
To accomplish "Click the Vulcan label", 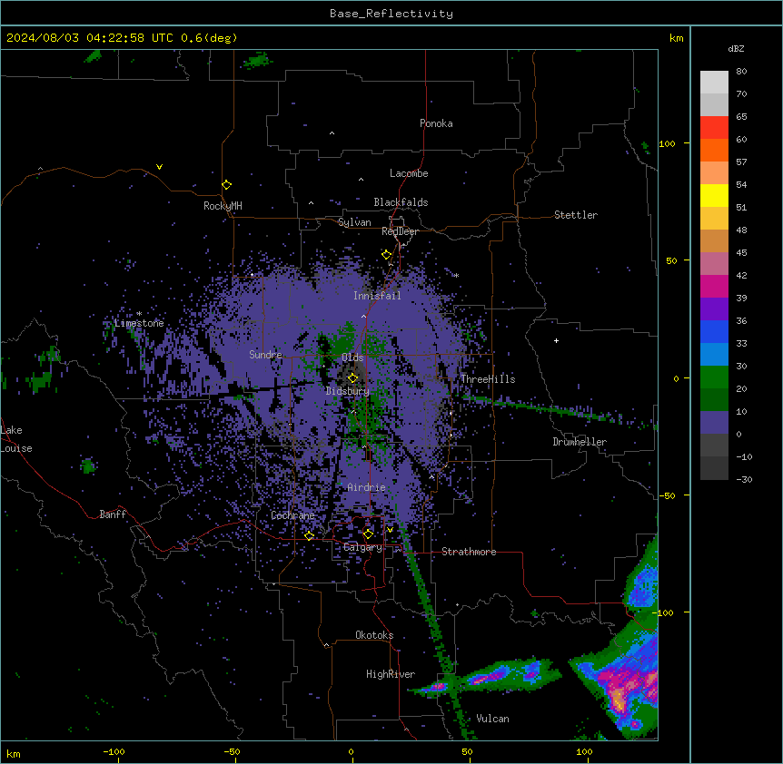I will pyautogui.click(x=493, y=719).
